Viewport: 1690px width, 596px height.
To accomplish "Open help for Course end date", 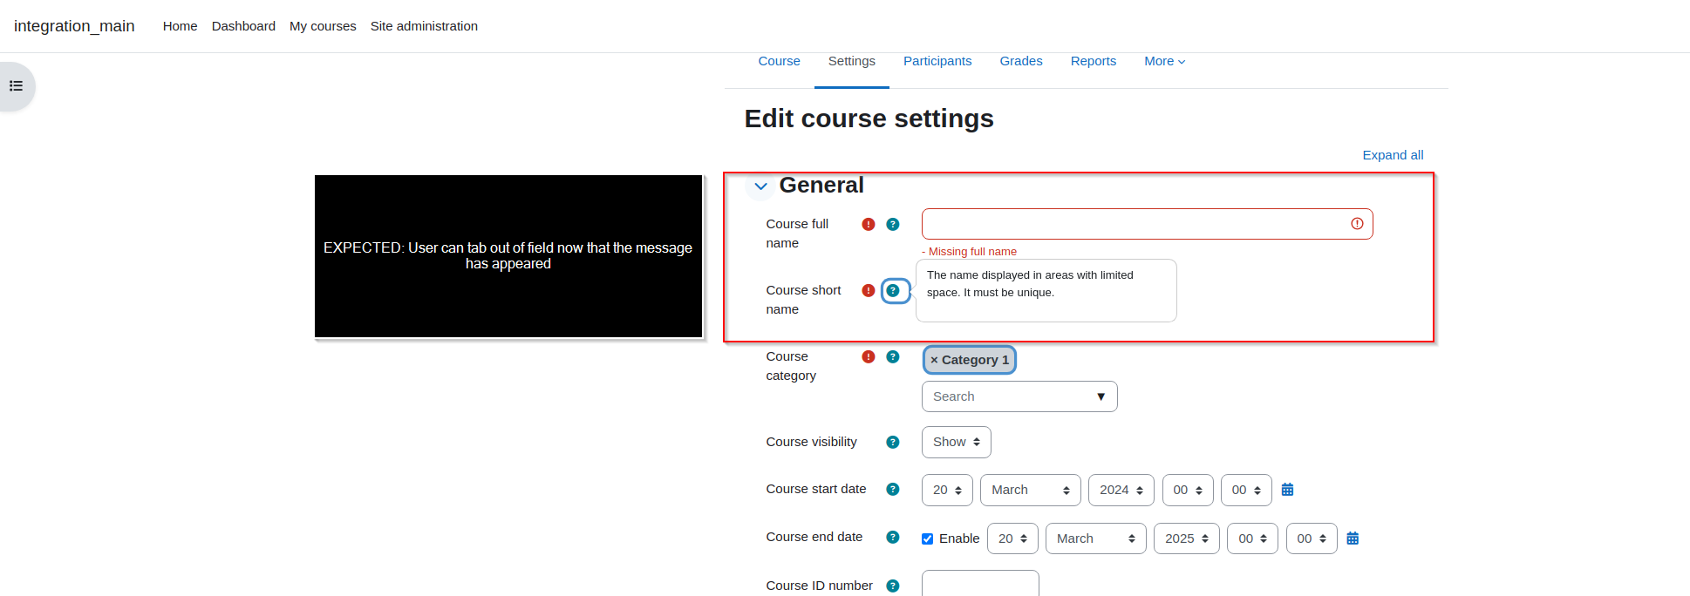I will click(x=893, y=537).
